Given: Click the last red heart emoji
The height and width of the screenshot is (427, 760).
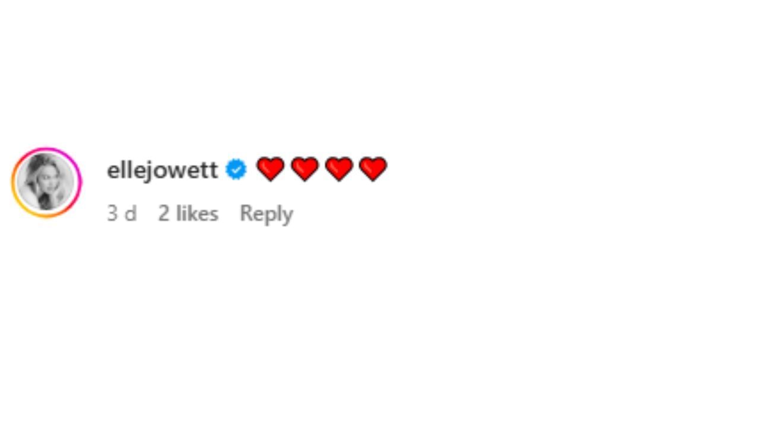Looking at the screenshot, I should point(373,169).
